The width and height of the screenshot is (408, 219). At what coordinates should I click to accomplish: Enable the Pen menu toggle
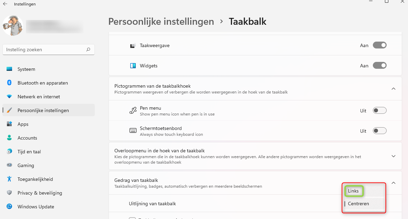(379, 111)
